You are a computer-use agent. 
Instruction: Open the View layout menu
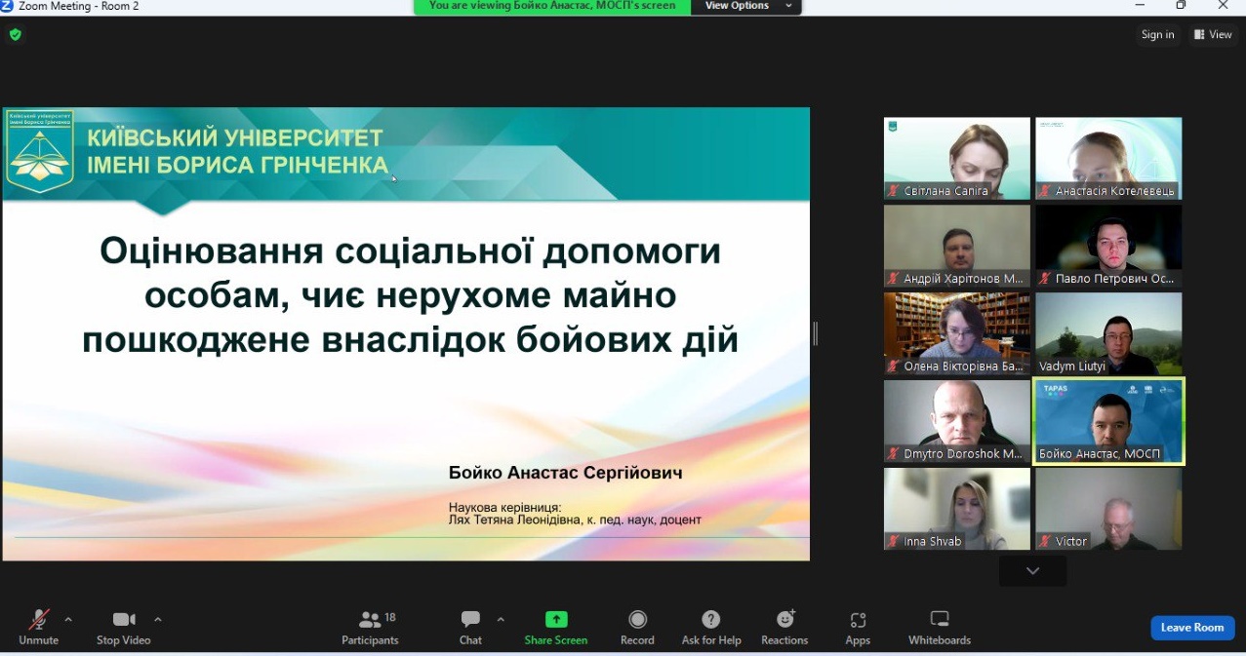(1213, 34)
